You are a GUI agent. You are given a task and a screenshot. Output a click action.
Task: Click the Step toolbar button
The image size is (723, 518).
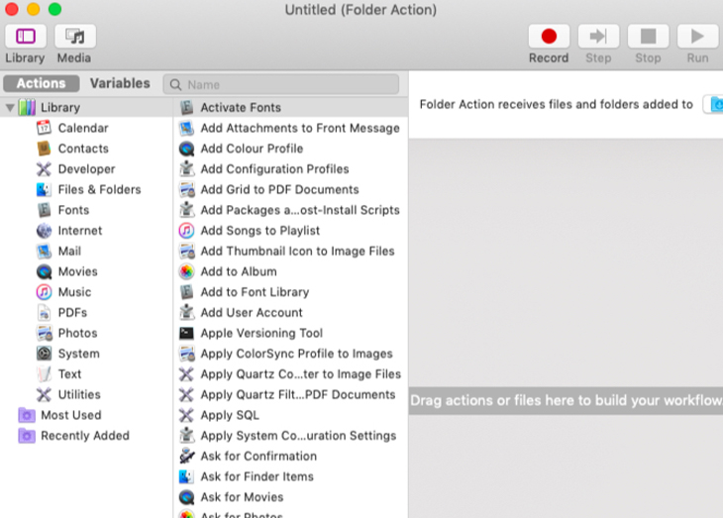(x=598, y=36)
